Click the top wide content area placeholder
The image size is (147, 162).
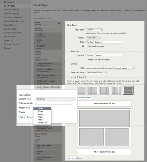pos(105,118)
